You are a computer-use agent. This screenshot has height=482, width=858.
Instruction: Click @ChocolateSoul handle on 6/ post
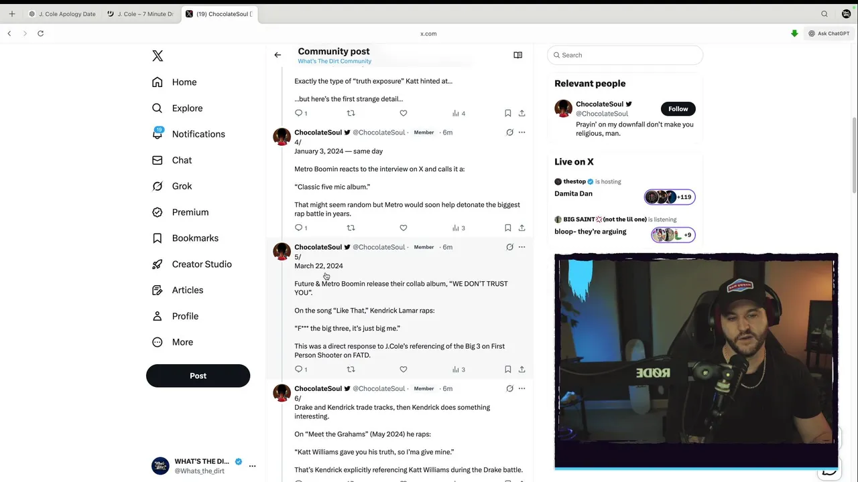(379, 389)
